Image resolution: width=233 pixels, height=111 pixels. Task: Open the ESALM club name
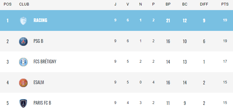click(x=39, y=82)
